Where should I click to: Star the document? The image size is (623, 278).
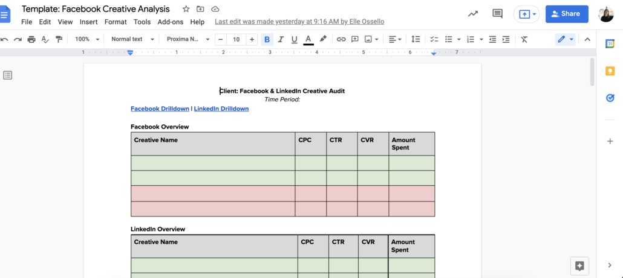pos(186,9)
